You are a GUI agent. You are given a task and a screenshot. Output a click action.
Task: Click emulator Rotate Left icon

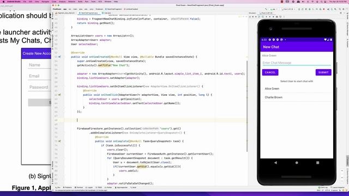[259, 17]
